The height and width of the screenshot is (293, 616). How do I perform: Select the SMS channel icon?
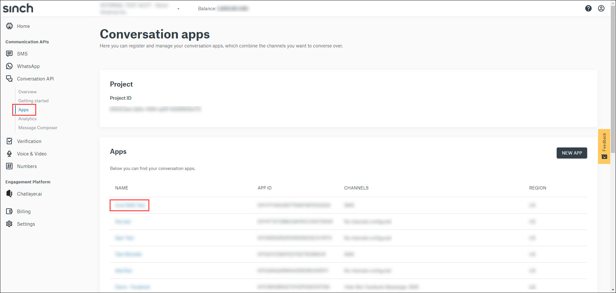[9, 54]
